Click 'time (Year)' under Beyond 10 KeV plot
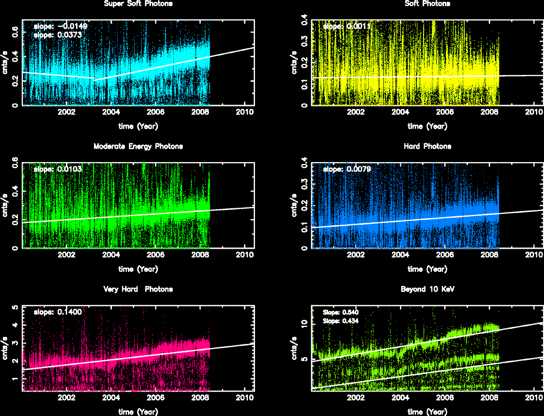Screen dimensions: 544x416 (x=427, y=412)
